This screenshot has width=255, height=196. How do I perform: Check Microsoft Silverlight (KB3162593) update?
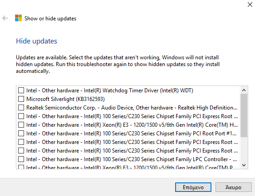coord(21,99)
